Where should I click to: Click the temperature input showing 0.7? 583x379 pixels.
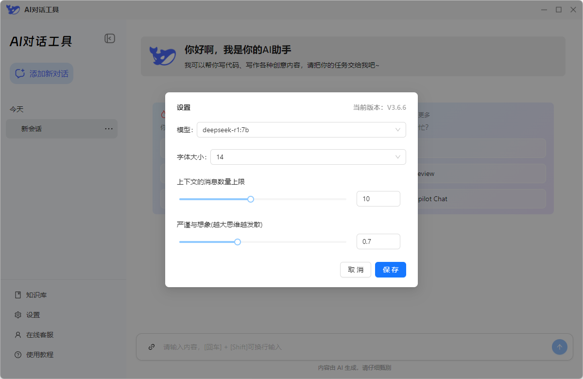click(x=378, y=241)
